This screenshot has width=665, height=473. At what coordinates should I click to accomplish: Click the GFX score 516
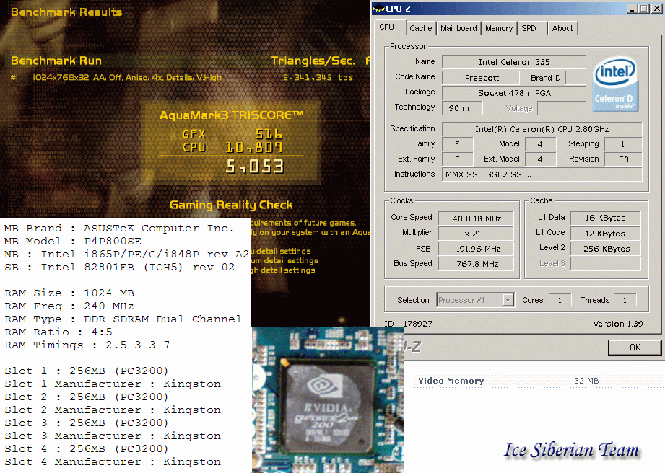point(269,134)
